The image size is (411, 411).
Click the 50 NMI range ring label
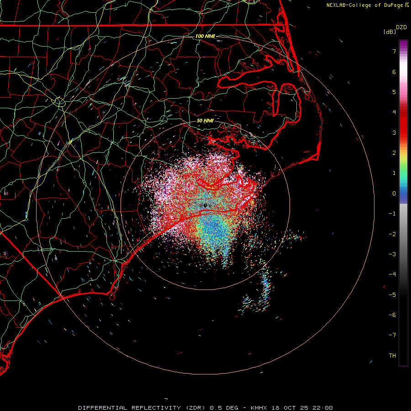[205, 121]
